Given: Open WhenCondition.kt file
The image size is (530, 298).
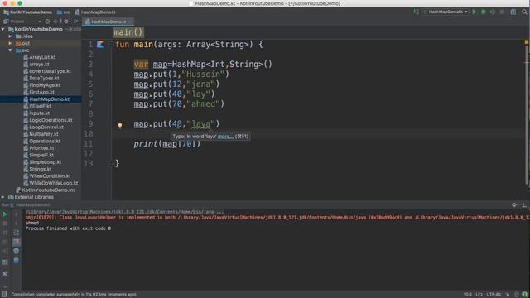Looking at the screenshot, I should (50, 176).
